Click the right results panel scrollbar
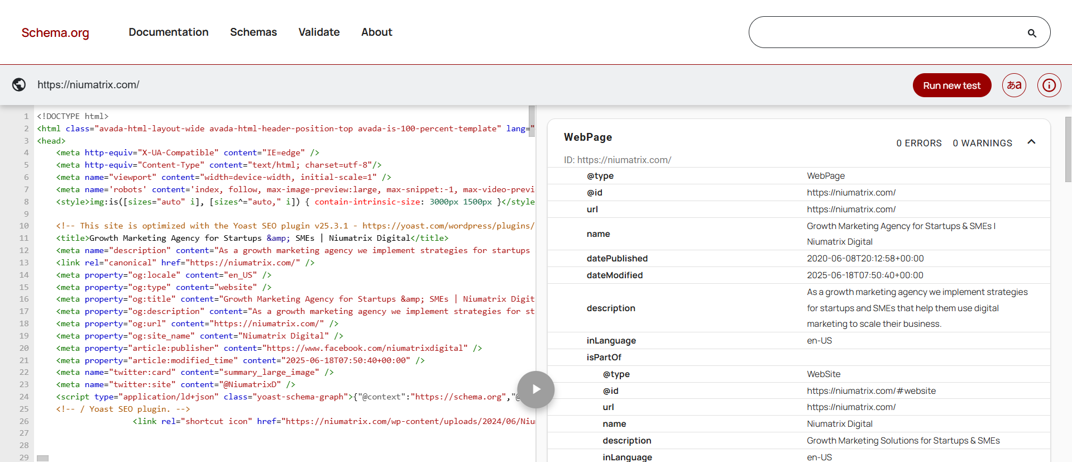1072x462 pixels. (1068, 149)
